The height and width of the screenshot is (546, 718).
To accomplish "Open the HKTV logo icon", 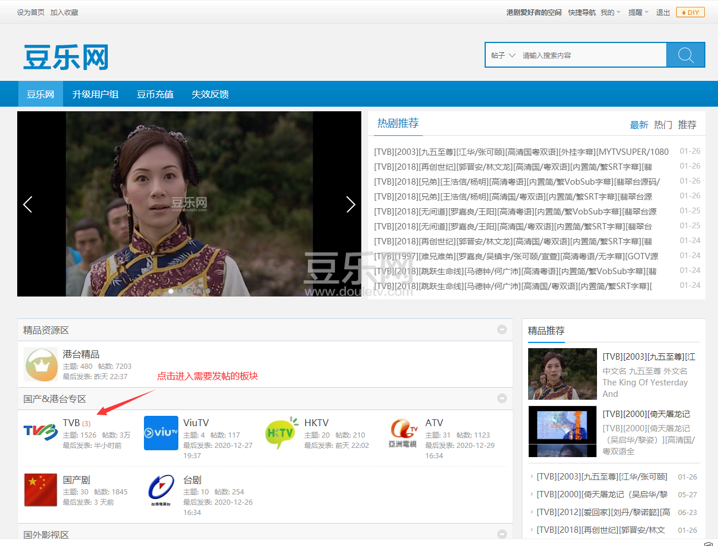I will (x=282, y=433).
